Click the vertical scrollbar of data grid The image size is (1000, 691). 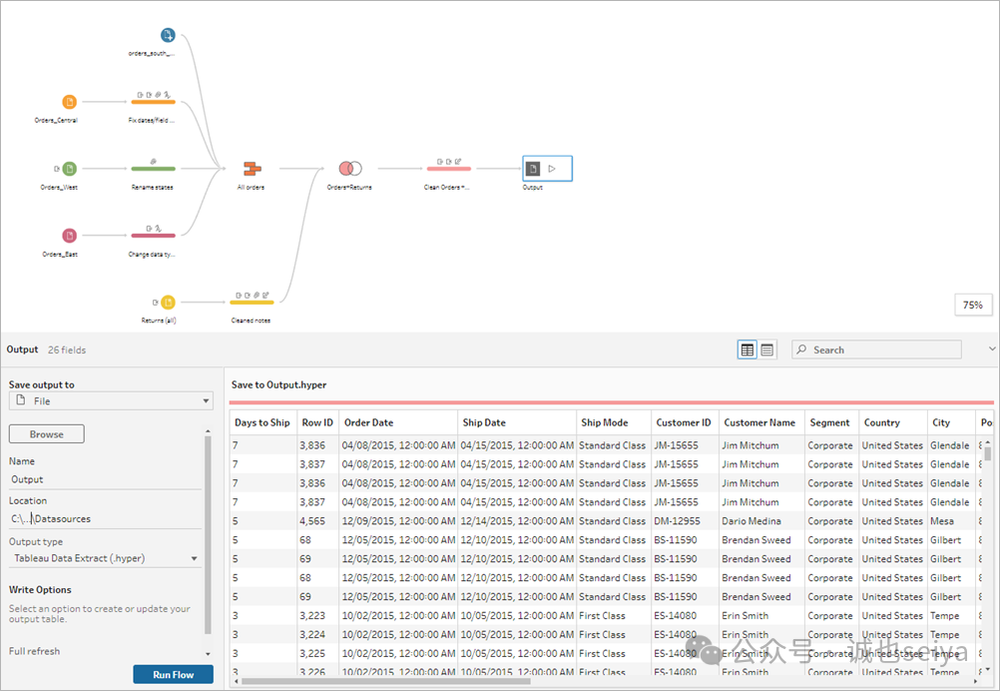tap(988, 453)
